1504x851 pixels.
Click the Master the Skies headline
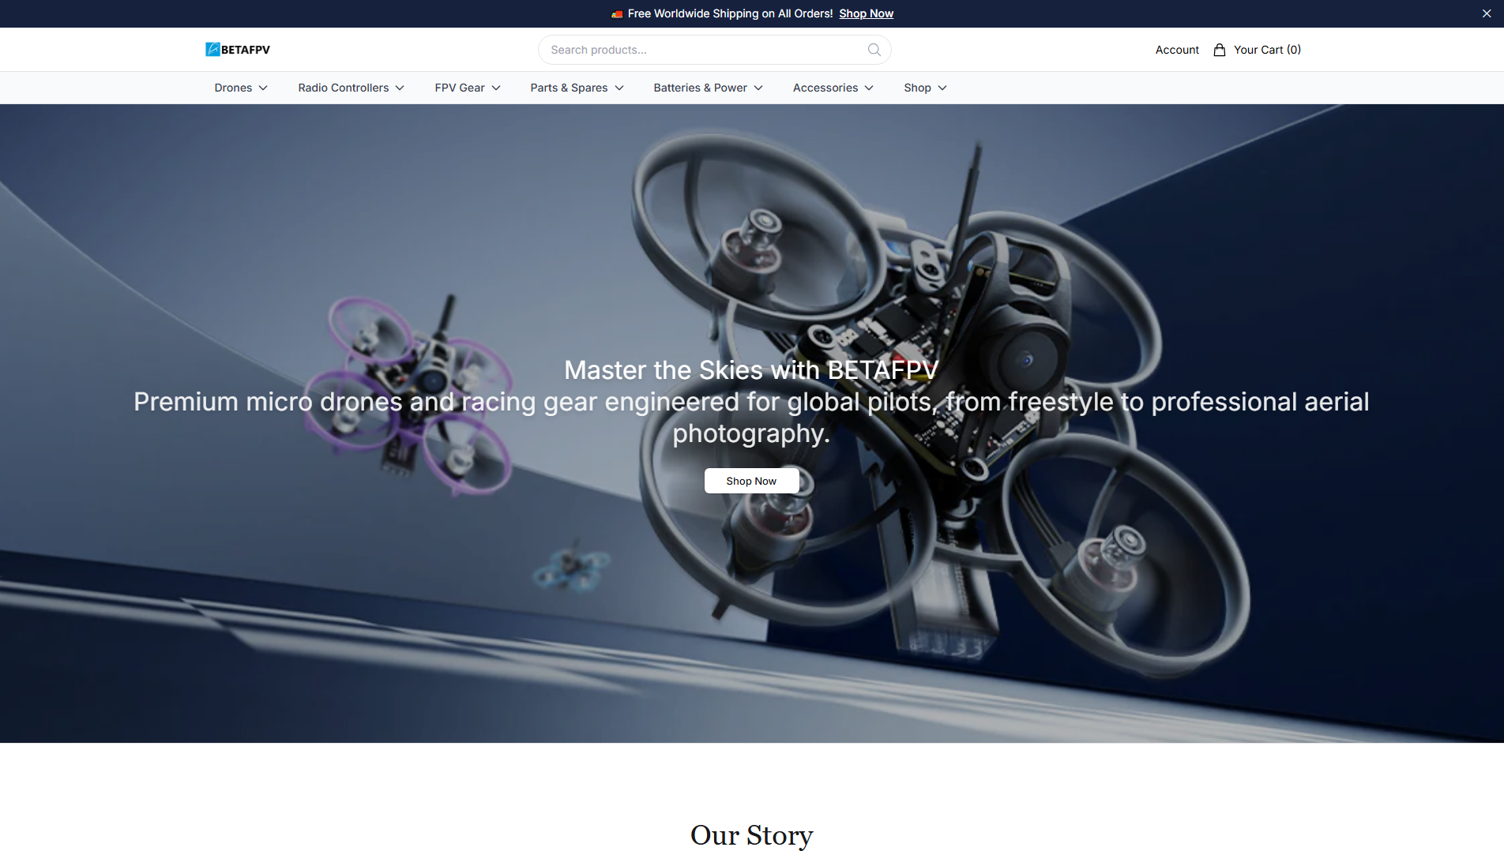tap(751, 369)
